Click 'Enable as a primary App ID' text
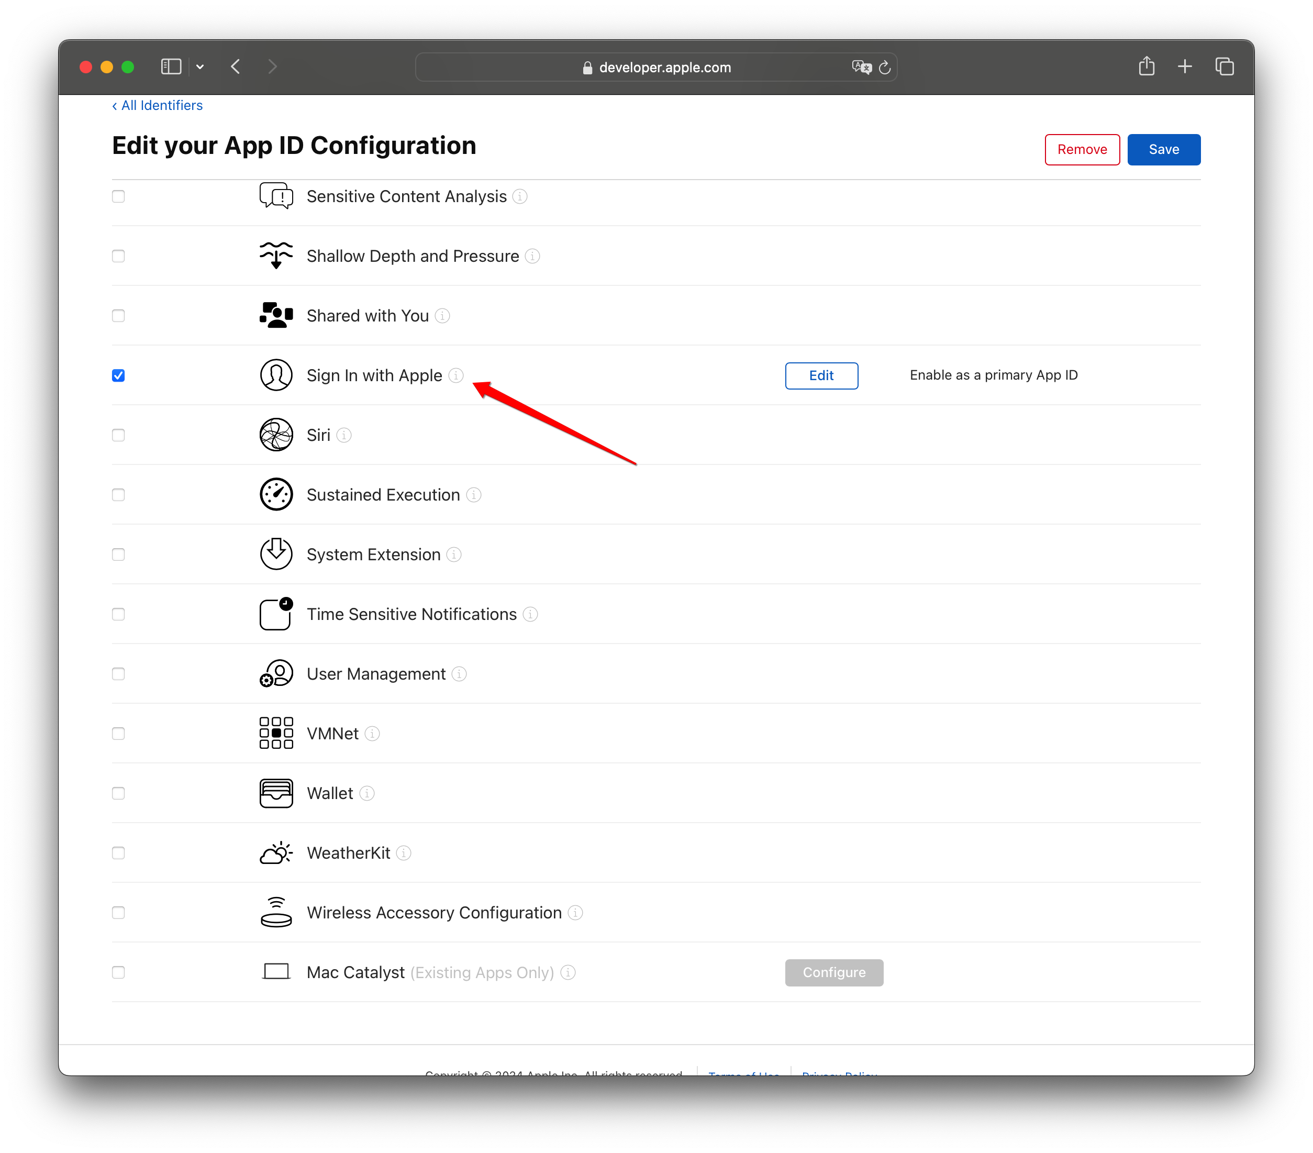Image resolution: width=1313 pixels, height=1153 pixels. [993, 375]
